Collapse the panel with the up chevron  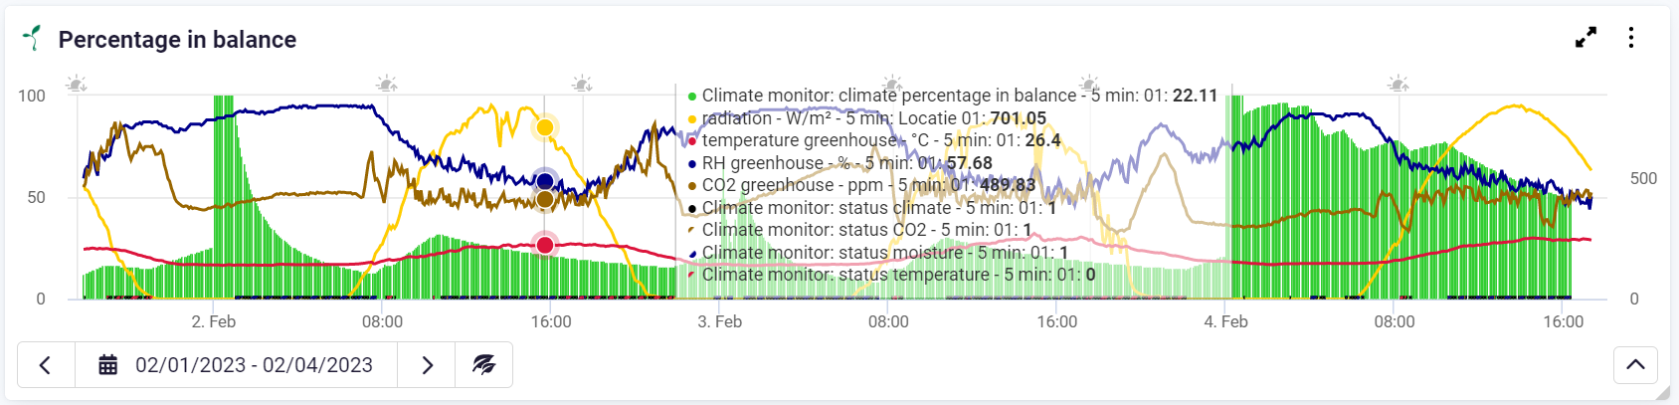point(1635,365)
